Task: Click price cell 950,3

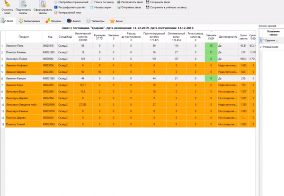Action: pyautogui.click(x=243, y=59)
